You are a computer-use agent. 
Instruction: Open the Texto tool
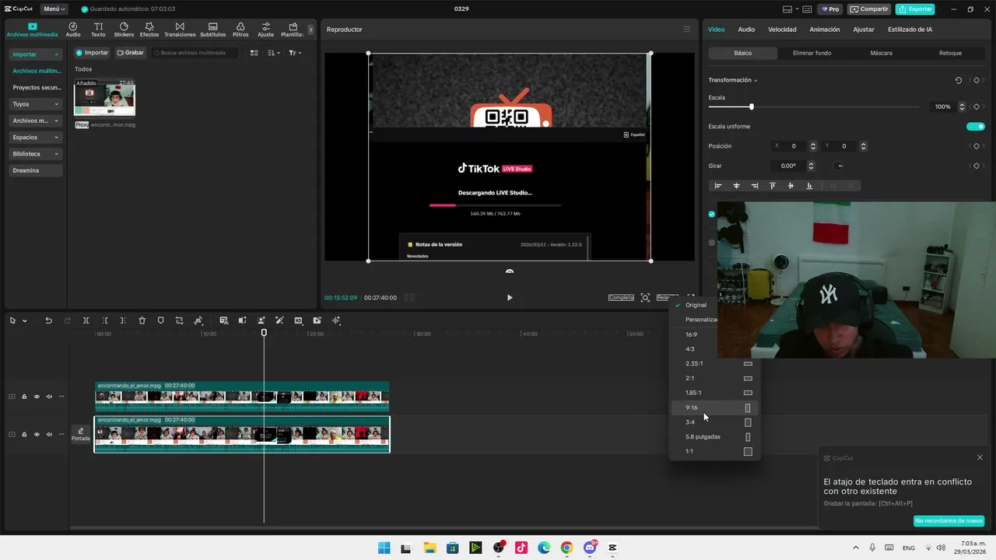(98, 30)
